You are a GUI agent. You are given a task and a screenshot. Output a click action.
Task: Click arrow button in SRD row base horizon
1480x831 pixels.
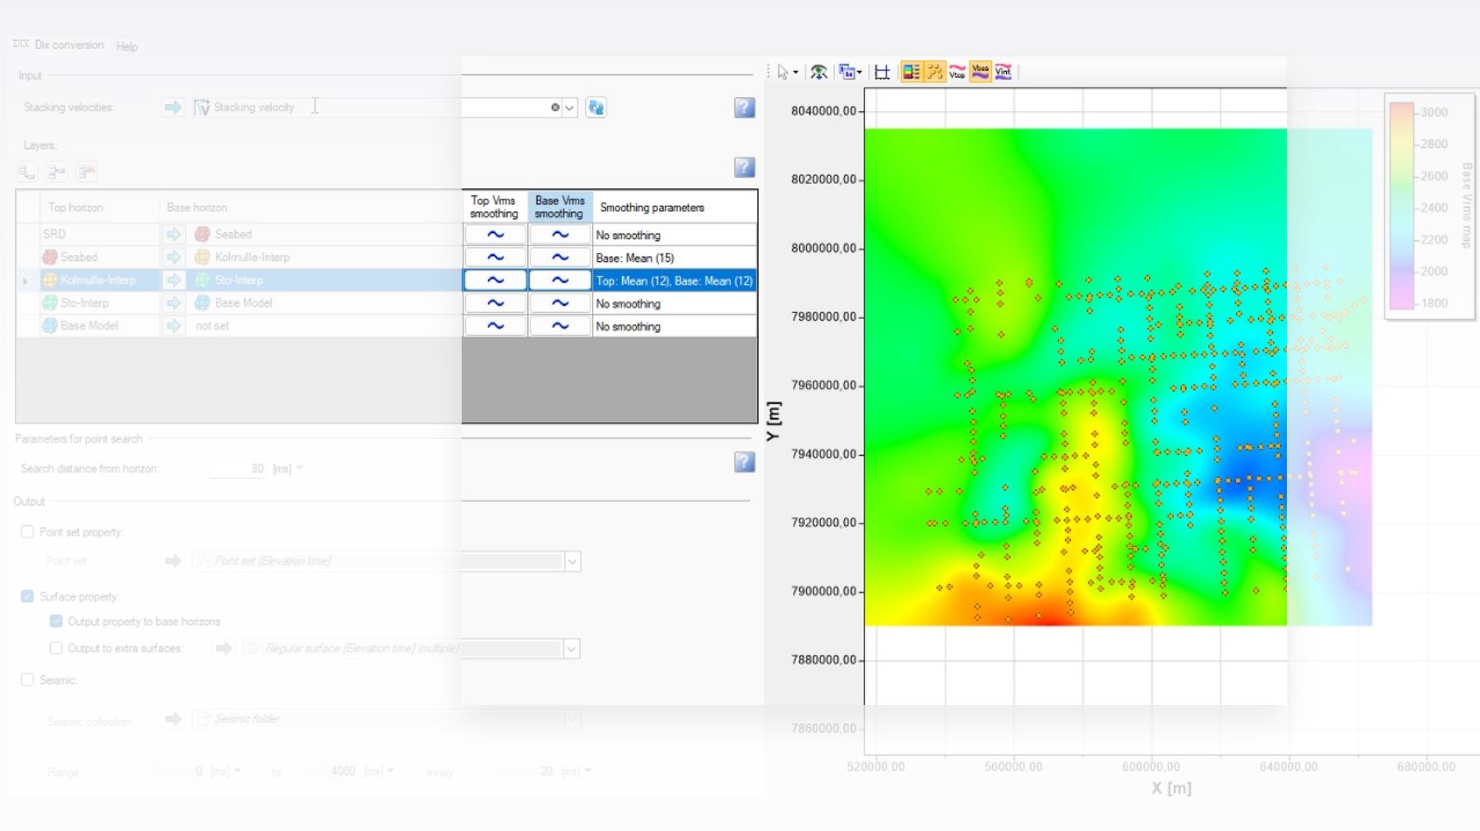174,234
